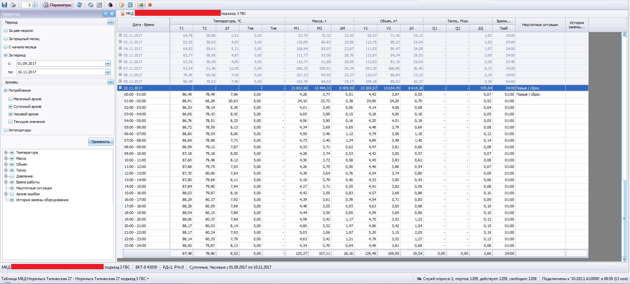The image size is (630, 284).
Task: Expand the 'Температура' tree node
Action: pos(6,153)
